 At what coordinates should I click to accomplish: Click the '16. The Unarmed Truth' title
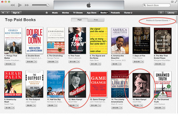[x=161, y=101]
